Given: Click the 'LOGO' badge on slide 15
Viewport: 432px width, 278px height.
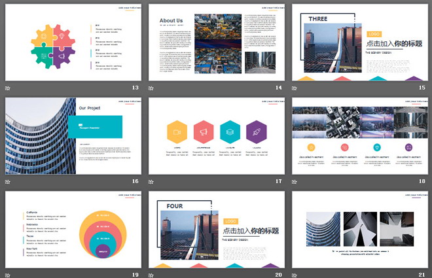Looking at the screenshot, I should pyautogui.click(x=374, y=34).
